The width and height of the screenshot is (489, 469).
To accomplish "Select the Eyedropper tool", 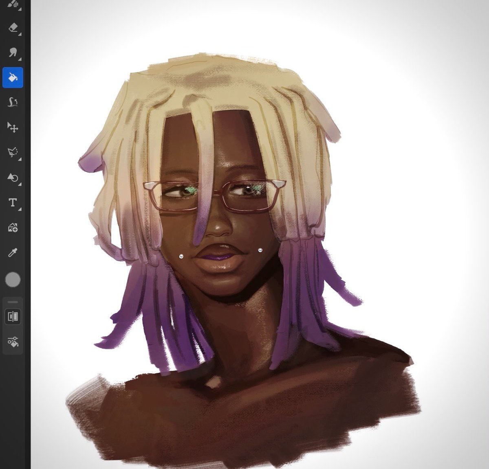I will click(x=13, y=253).
